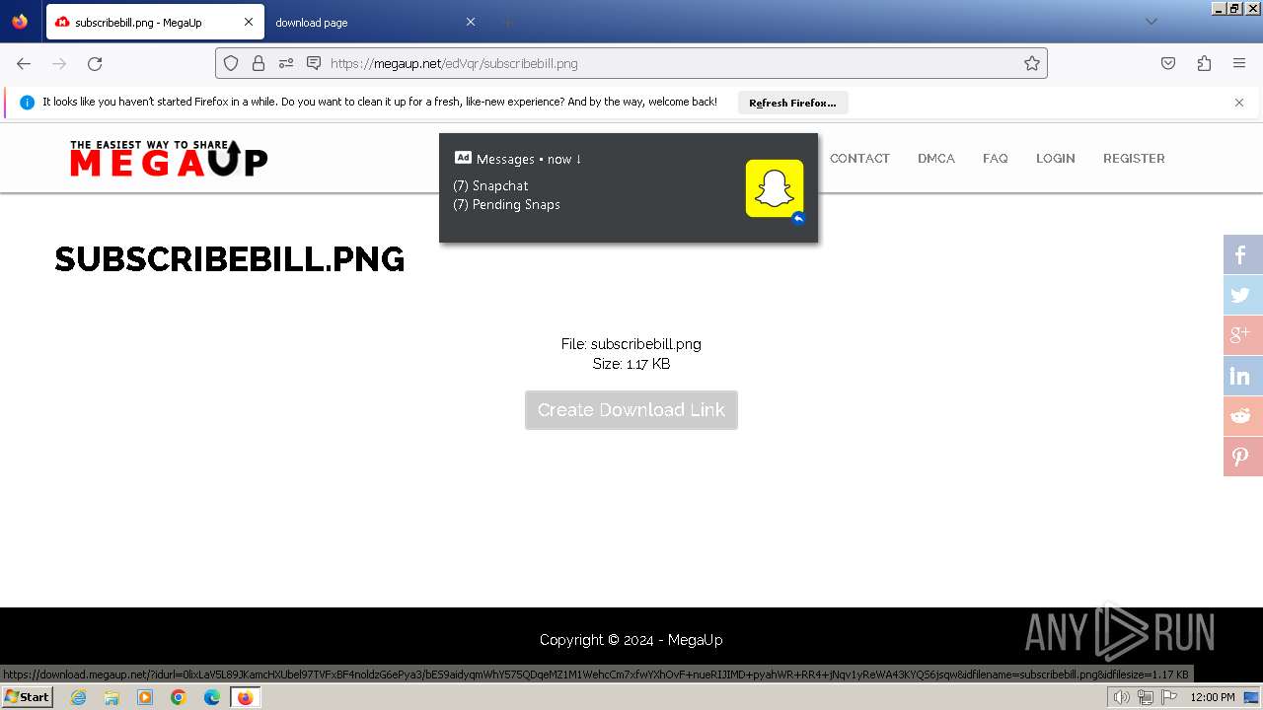Click the Refresh Firefox... button
The width and height of the screenshot is (1263, 710).
pos(792,103)
